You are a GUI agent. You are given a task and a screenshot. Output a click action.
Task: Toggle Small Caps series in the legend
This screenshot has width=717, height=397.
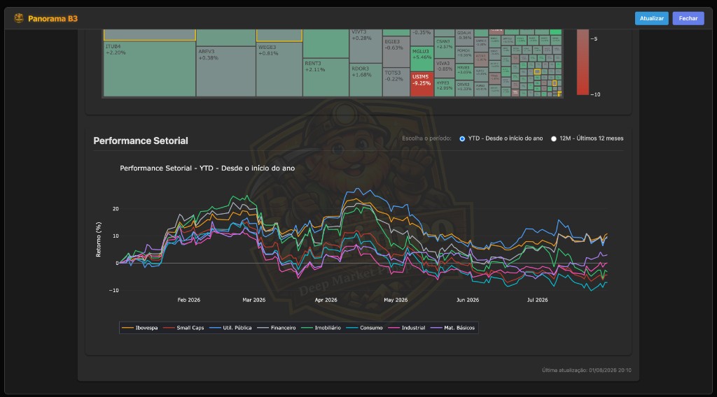[184, 328]
